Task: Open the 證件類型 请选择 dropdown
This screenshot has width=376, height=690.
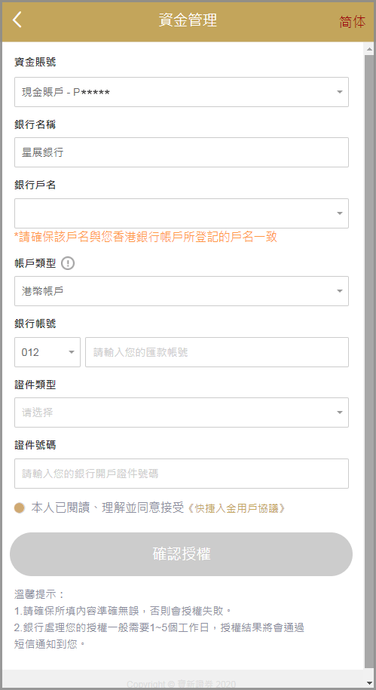Action: click(182, 412)
